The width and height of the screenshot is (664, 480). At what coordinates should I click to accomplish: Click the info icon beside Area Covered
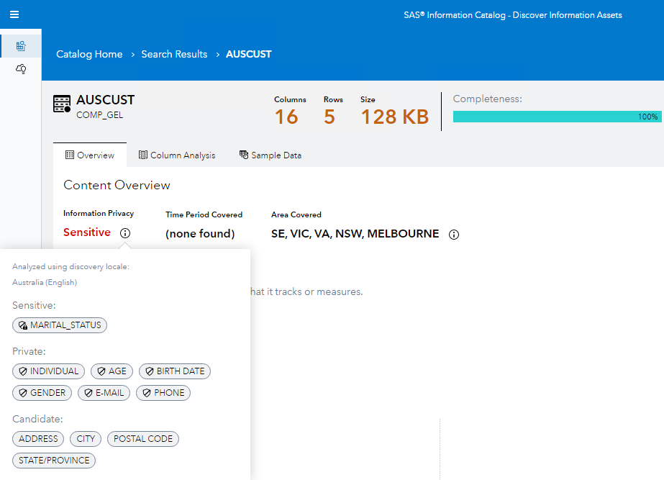click(x=453, y=235)
